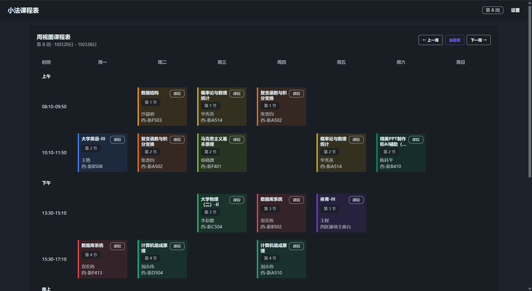Screen dimensions: 532x291
Task: Open the 数据结构 course card on Tuesday
Action: (x=162, y=107)
